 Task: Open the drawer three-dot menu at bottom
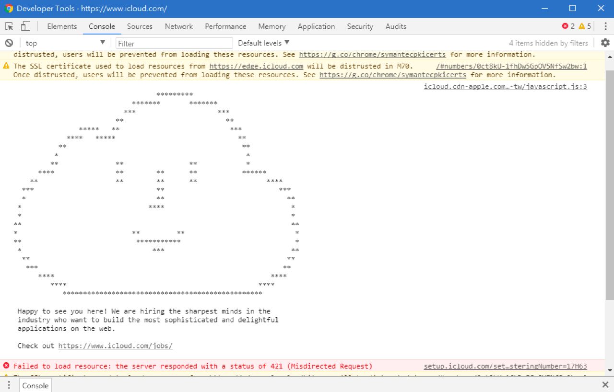pos(9,385)
